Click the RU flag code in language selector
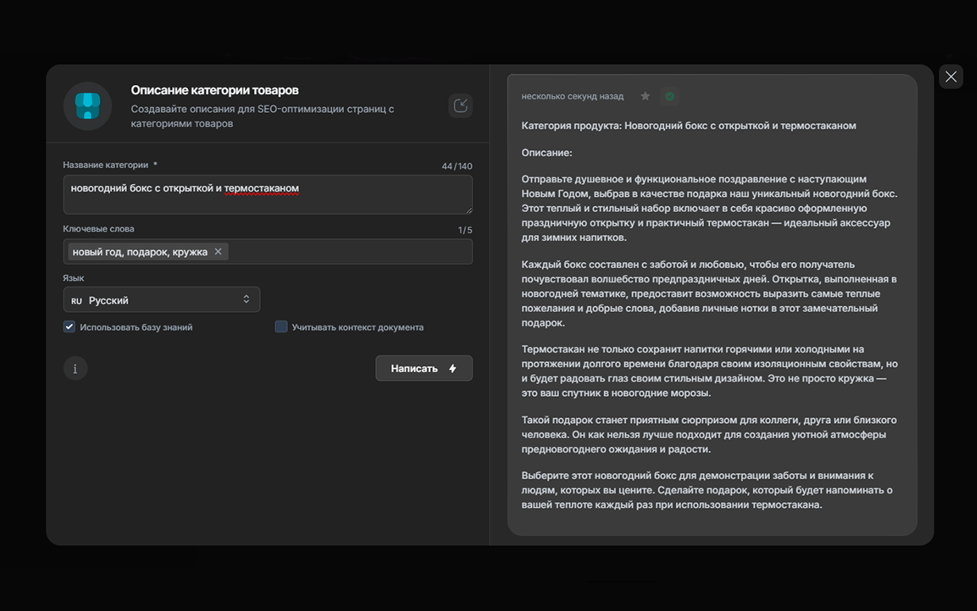Image resolution: width=977 pixels, height=611 pixels. (77, 301)
